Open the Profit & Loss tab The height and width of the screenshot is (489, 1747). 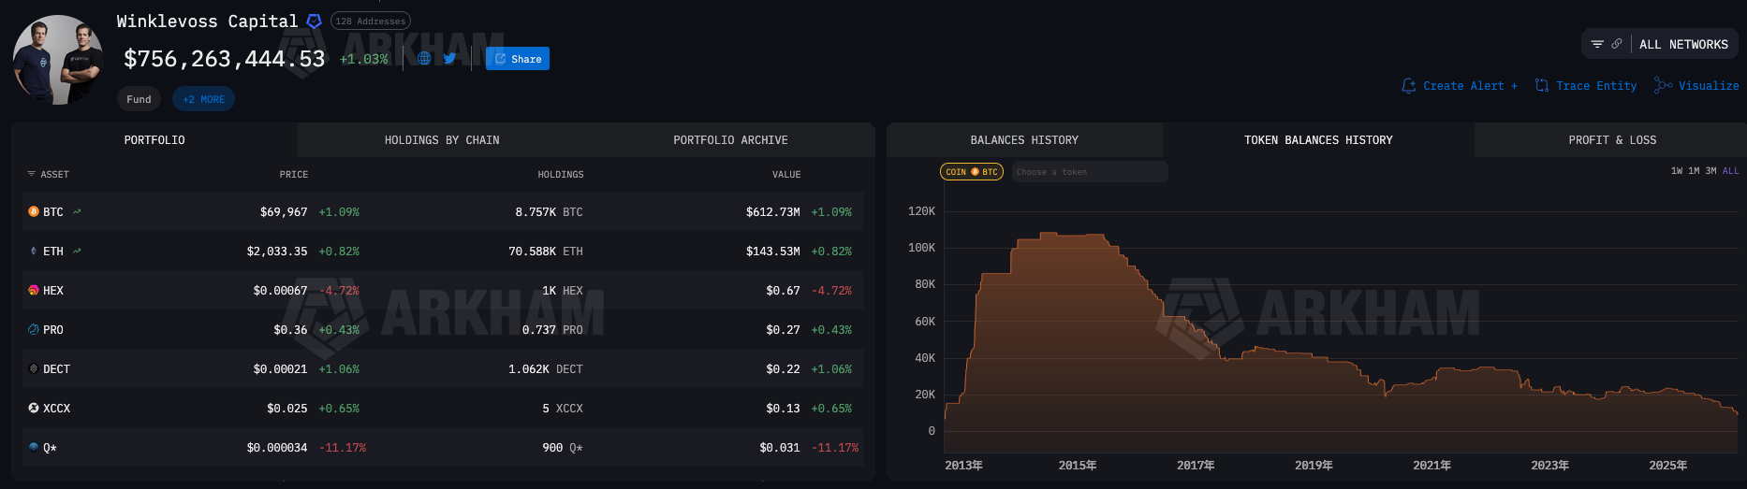pyautogui.click(x=1612, y=140)
